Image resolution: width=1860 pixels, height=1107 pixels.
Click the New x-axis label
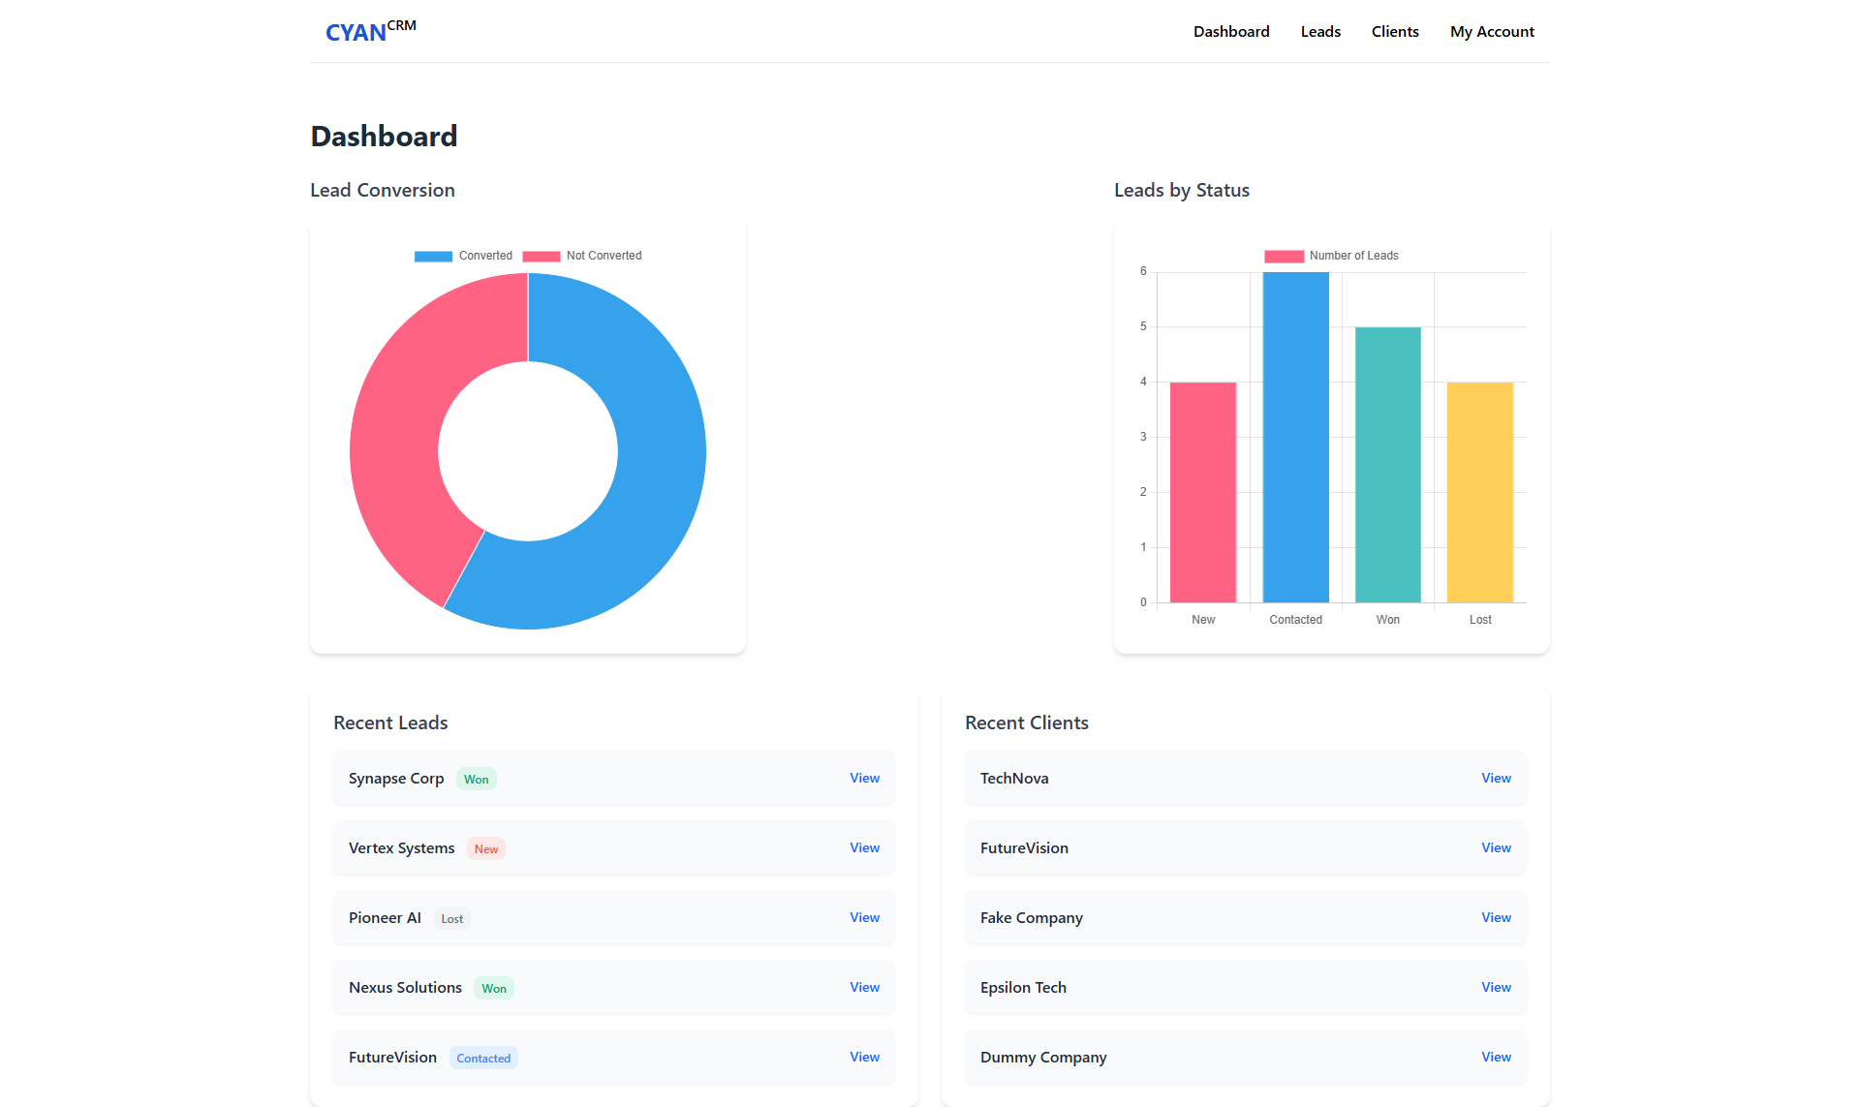pos(1203,620)
